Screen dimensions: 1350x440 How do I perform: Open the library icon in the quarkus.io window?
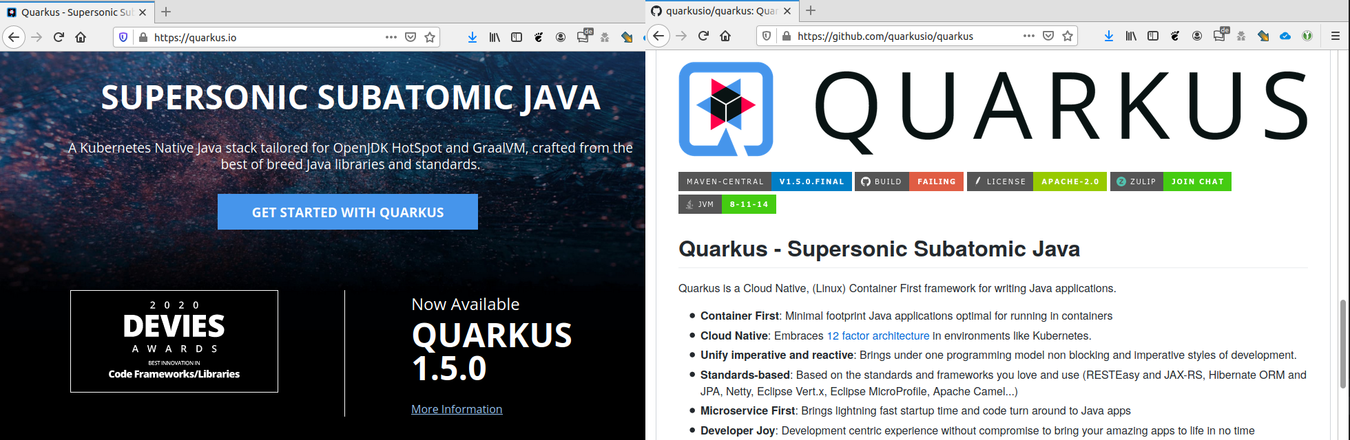[495, 37]
